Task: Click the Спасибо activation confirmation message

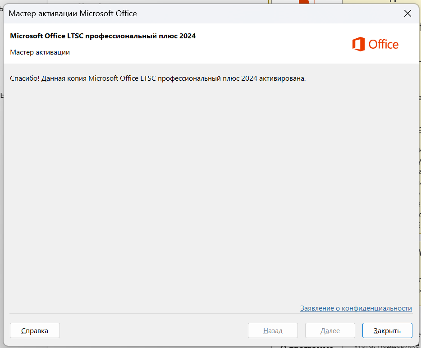Action: pyautogui.click(x=158, y=78)
